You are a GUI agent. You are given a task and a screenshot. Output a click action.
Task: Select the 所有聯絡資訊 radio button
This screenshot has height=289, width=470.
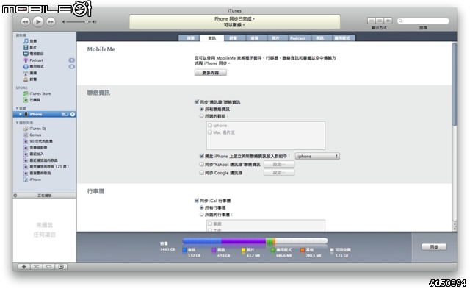(x=202, y=109)
